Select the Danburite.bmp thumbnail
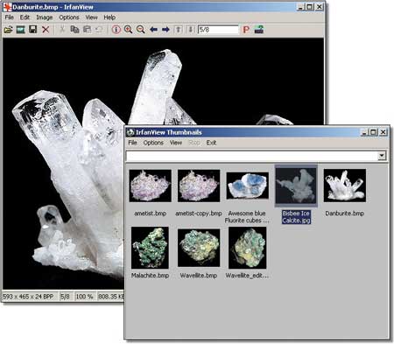Viewport: 394px width, 344px height. click(x=345, y=186)
